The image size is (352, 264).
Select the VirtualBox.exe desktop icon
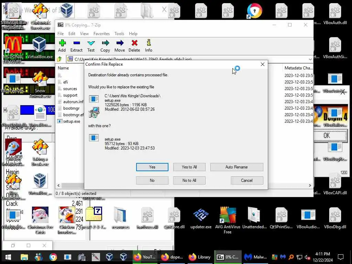(40, 47)
